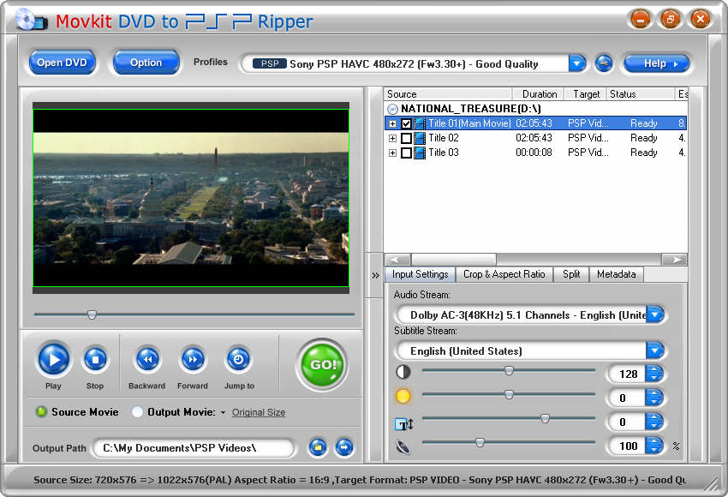Open the Metadata tab
Image resolution: width=728 pixels, height=497 pixels.
click(616, 274)
